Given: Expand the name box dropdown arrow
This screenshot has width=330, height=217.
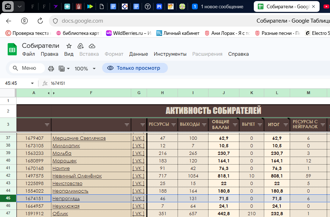Looking at the screenshot, I should pyautogui.click(x=32, y=83).
